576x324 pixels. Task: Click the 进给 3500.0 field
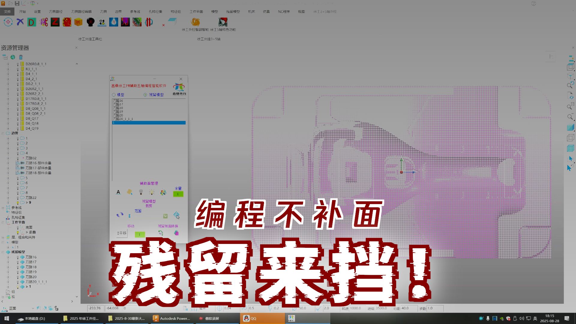click(x=383, y=308)
